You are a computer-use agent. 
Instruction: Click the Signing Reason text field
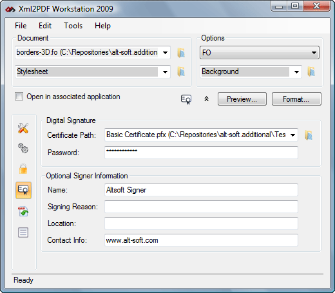pyautogui.click(x=201, y=207)
